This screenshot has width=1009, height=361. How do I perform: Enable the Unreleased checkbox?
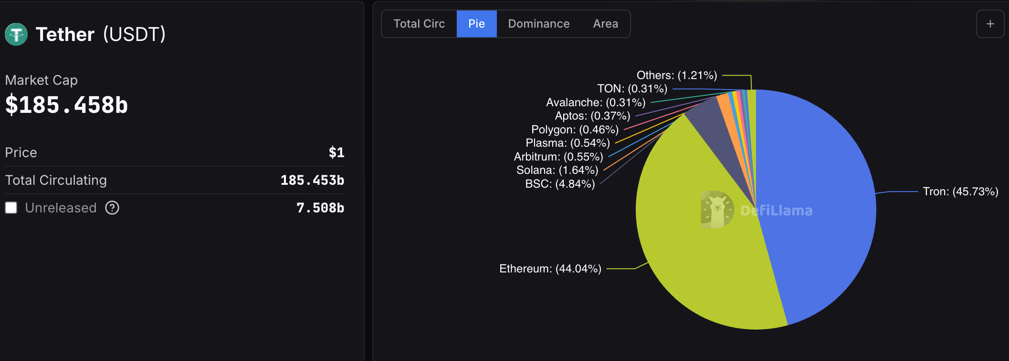coord(11,208)
